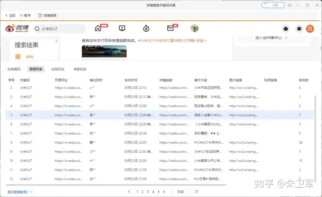Go to next page with right arrow
This screenshot has width=322, height=197.
pyautogui.click(x=172, y=192)
